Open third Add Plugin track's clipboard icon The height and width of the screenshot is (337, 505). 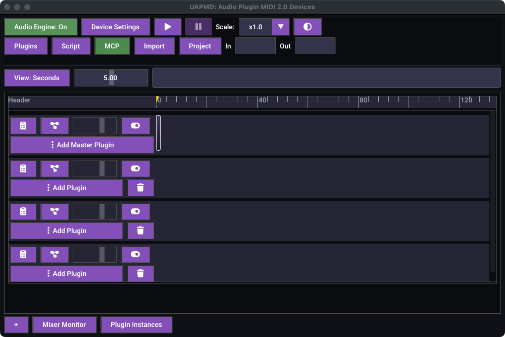pyautogui.click(x=23, y=254)
